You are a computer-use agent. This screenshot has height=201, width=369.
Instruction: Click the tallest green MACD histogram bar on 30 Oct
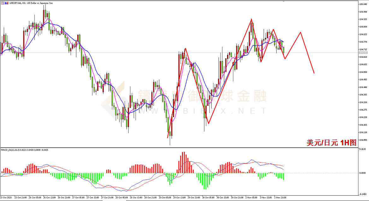click(204, 181)
